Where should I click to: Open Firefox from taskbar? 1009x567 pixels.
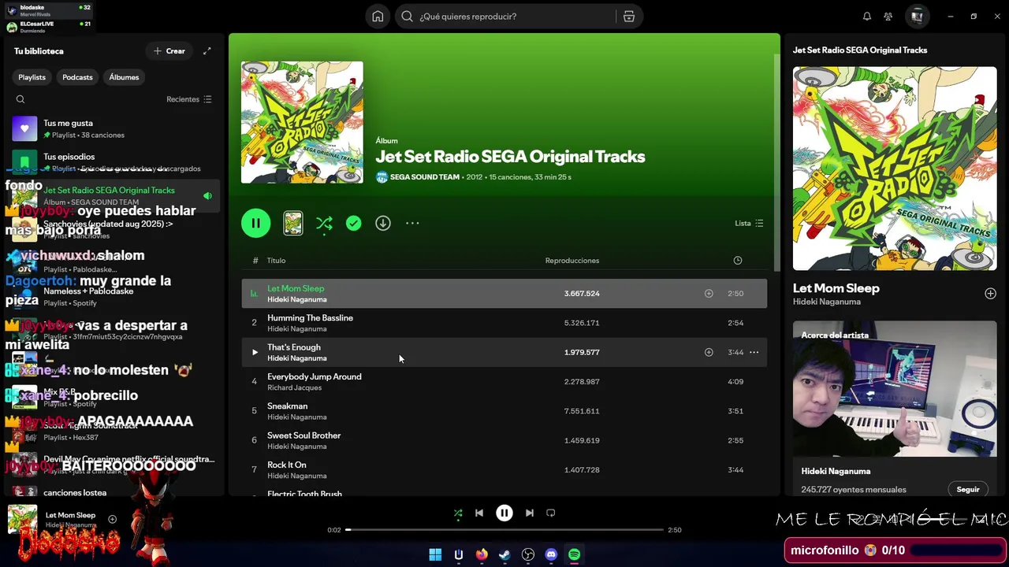click(482, 555)
